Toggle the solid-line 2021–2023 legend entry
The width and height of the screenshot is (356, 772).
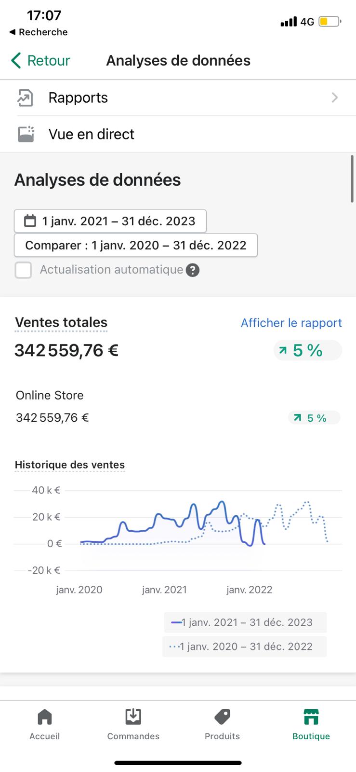point(245,622)
